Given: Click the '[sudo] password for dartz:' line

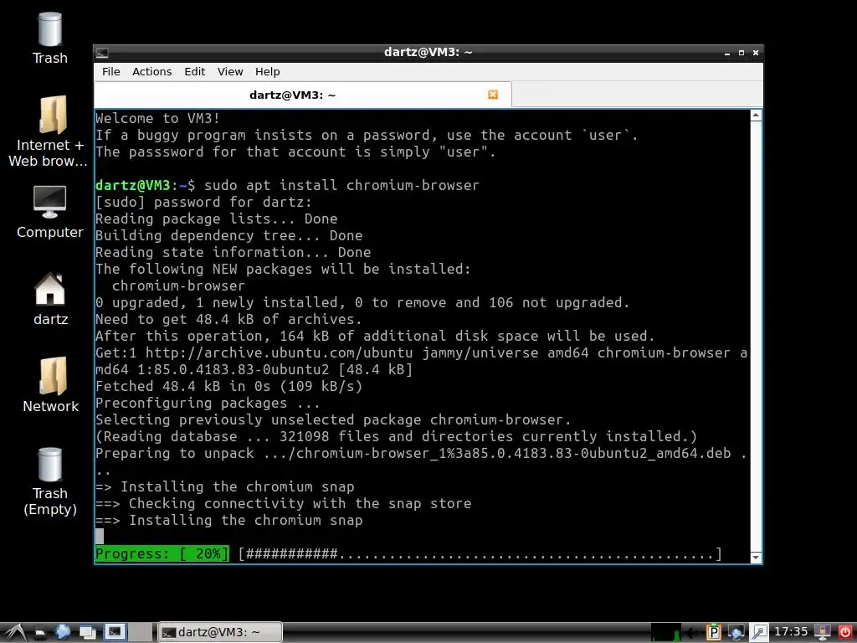Looking at the screenshot, I should coord(203,203).
